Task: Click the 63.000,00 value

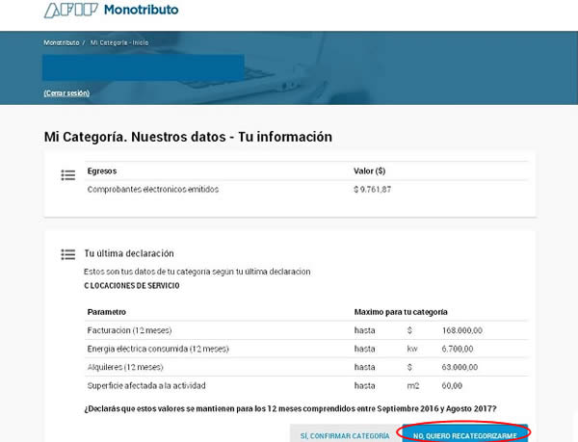Action: pos(460,367)
